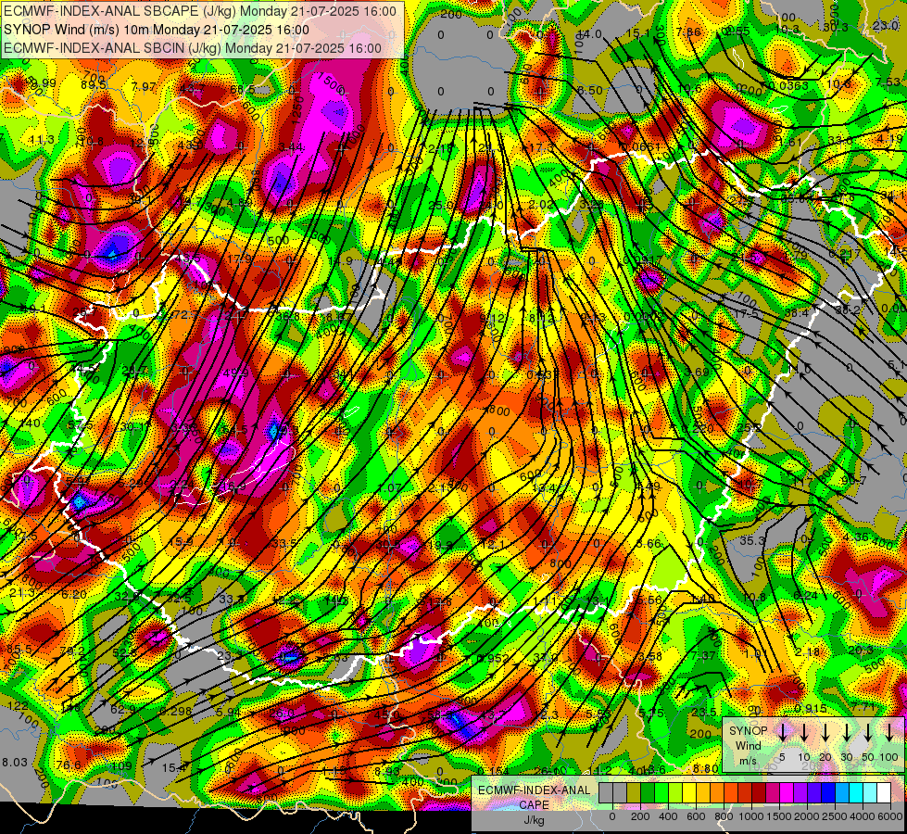Click the SBCIN title line
Viewport: 907px width, 834px height.
point(193,48)
